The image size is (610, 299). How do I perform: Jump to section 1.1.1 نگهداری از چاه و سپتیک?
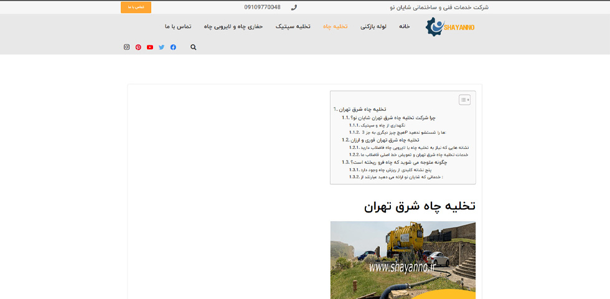(x=377, y=125)
